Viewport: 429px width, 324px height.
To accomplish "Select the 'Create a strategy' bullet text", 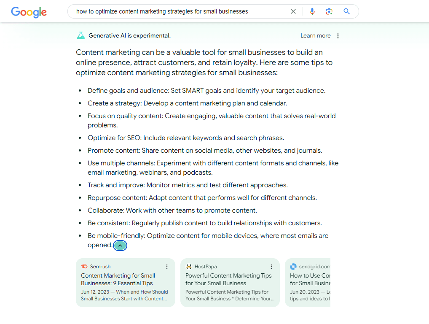I will (x=187, y=103).
